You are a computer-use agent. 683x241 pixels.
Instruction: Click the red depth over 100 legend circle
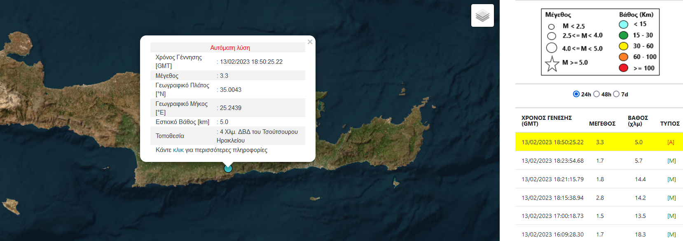(623, 68)
